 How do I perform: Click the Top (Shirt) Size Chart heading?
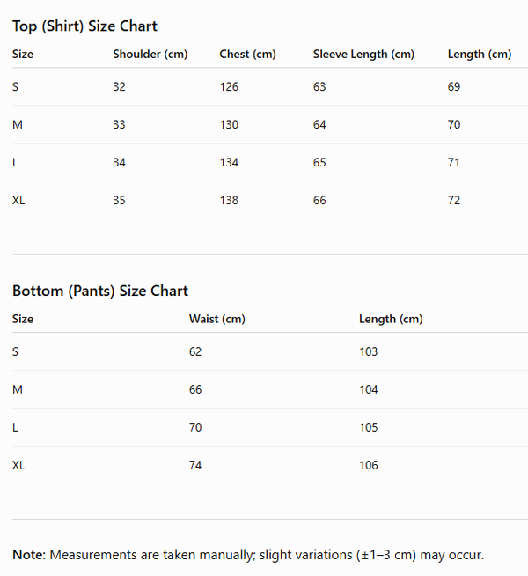[84, 26]
